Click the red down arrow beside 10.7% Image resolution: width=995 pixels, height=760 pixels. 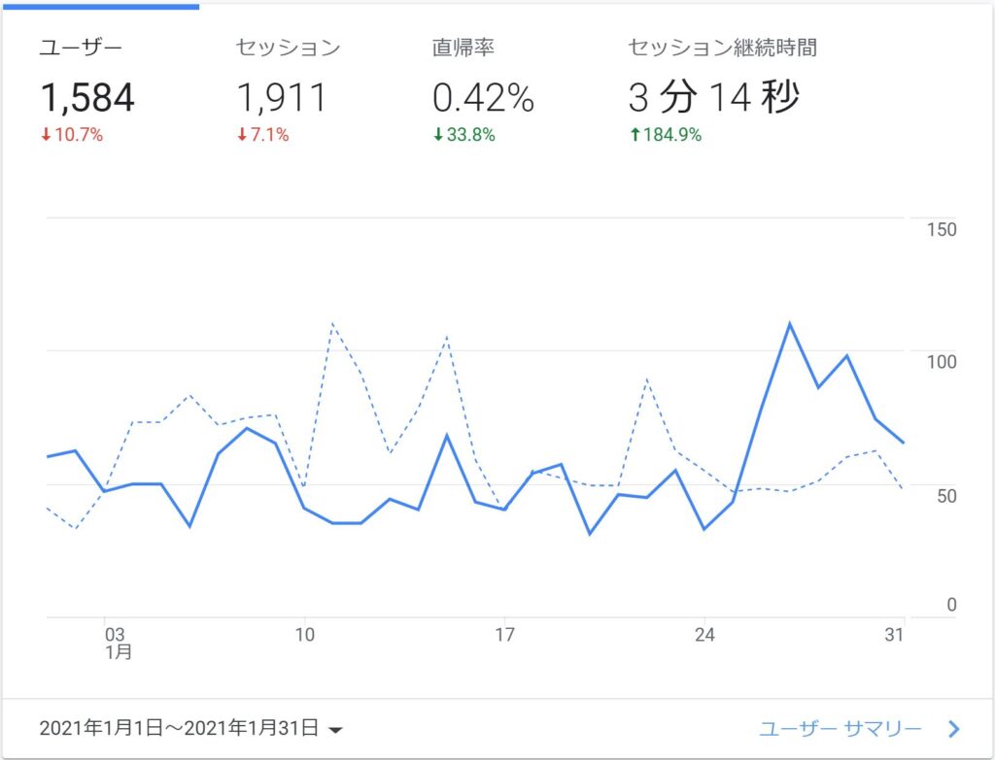tap(45, 136)
